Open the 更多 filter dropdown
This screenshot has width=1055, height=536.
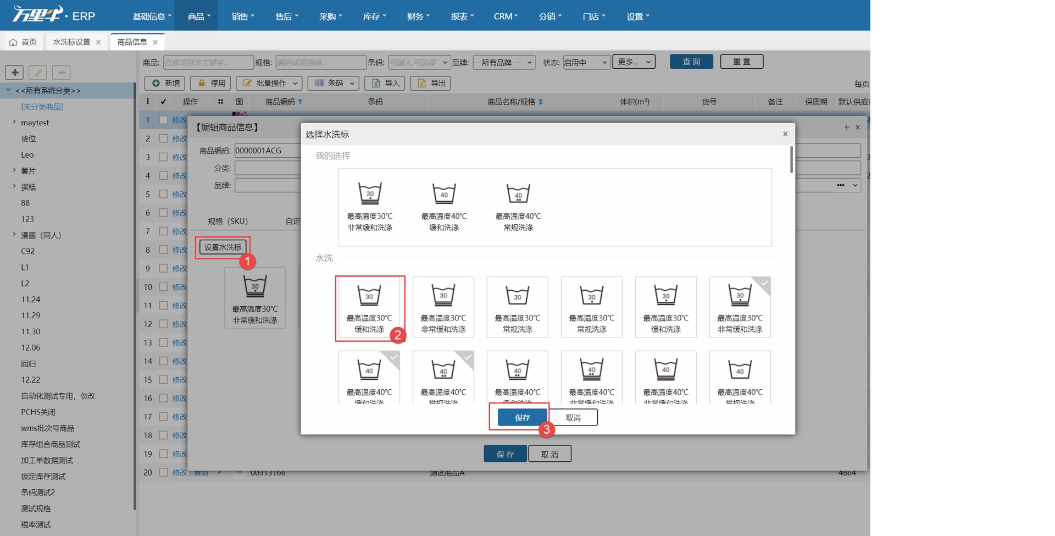tap(634, 62)
